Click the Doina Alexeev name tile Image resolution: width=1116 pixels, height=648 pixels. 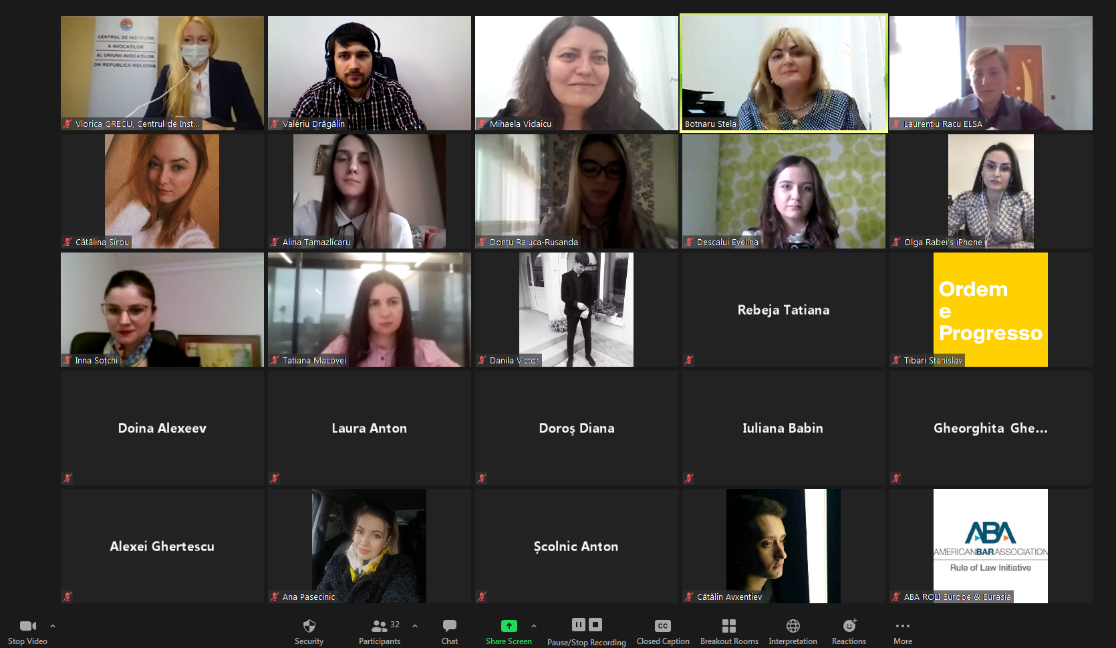[162, 428]
